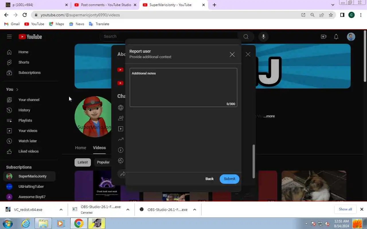Expand second OBS-Studio download options
Image resolution: width=367 pixels, height=229 pixels.
pos(194,210)
